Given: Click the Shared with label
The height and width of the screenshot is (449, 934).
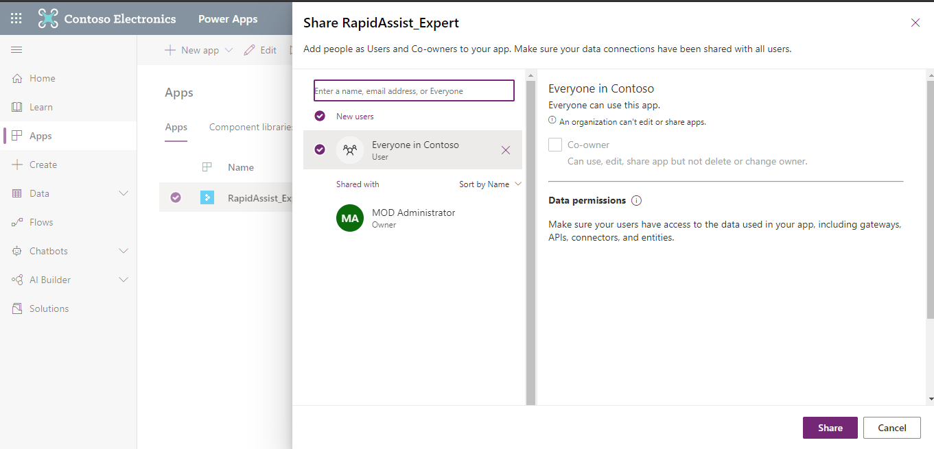Looking at the screenshot, I should (358, 184).
